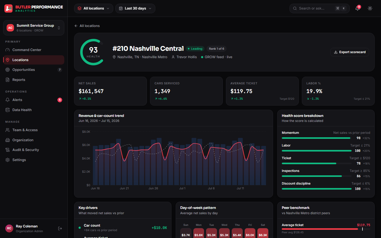Screen dimensions: 381x238
Task: Click the Target $120 text
Action: tap(287, 99)
